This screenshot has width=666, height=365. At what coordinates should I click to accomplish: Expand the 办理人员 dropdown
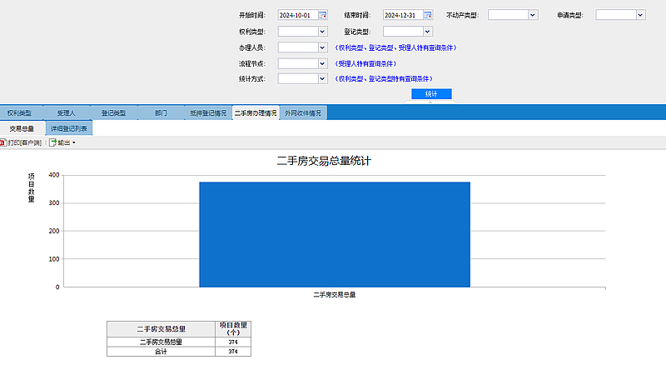click(322, 47)
